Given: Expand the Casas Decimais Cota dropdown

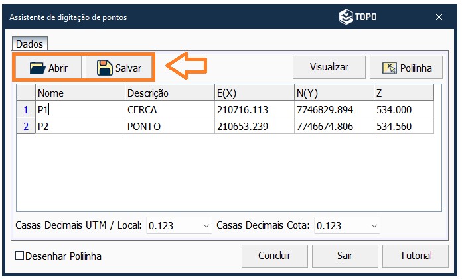Looking at the screenshot, I should (x=374, y=226).
